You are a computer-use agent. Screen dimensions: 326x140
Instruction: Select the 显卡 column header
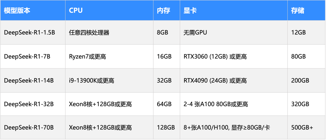(x=234, y=10)
